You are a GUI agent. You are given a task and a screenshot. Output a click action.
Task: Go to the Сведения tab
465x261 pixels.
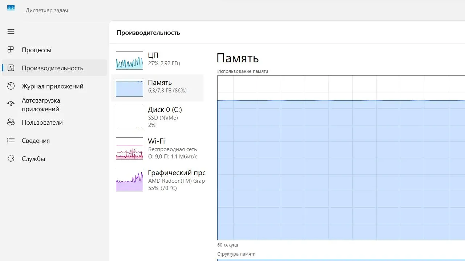point(54,141)
